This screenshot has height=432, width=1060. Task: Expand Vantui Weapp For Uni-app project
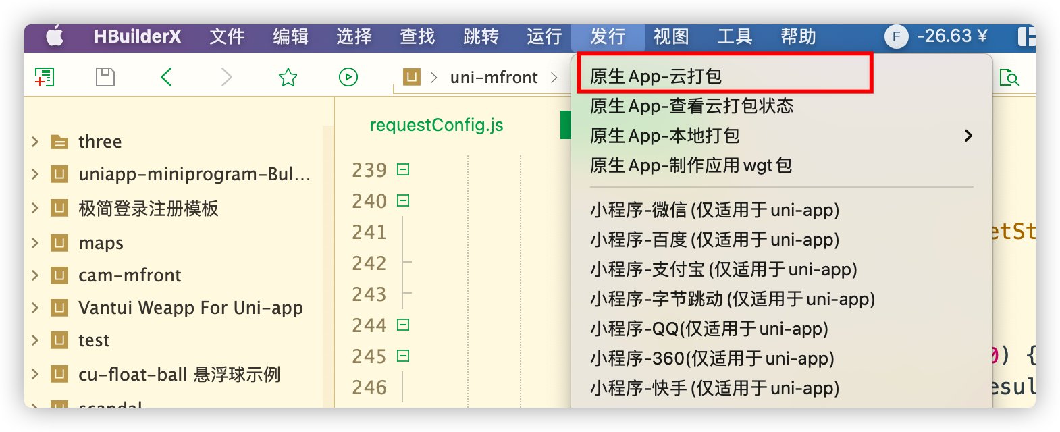point(35,307)
